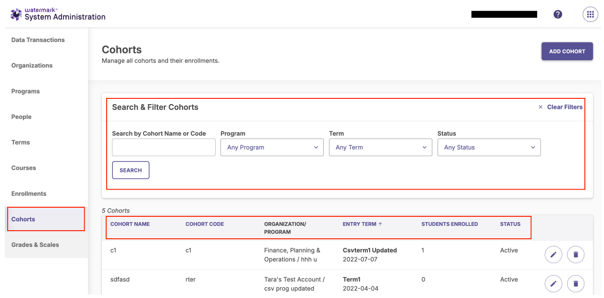This screenshot has height=298, width=604.
Task: Click cohort code 'rter'
Action: [190, 279]
